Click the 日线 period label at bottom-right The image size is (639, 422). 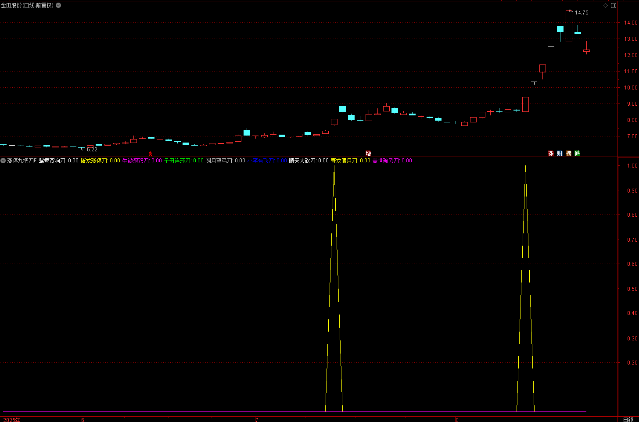[x=628, y=419]
